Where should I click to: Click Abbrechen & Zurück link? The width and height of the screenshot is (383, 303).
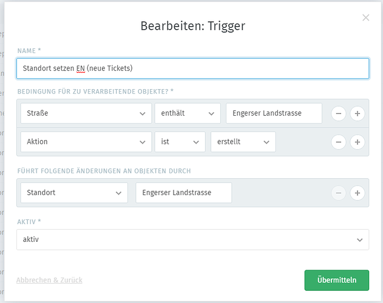tap(49, 280)
